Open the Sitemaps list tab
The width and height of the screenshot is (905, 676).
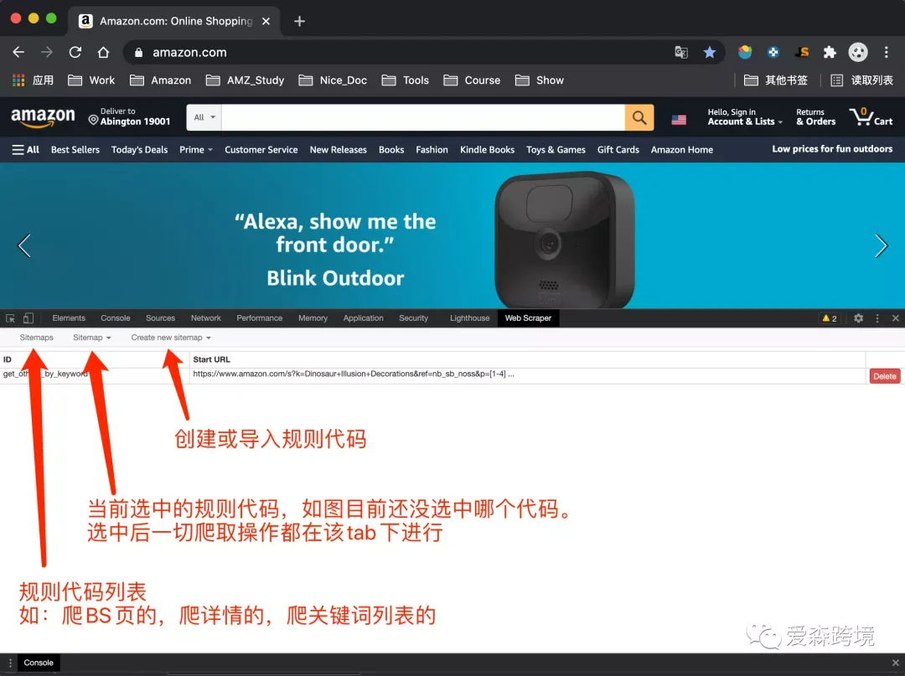coord(36,338)
